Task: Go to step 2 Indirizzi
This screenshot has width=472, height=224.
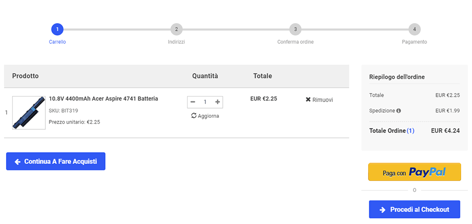Action: coord(176,29)
